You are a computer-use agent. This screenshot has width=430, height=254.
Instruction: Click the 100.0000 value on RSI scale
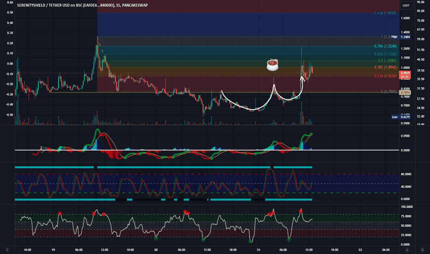[406, 207]
